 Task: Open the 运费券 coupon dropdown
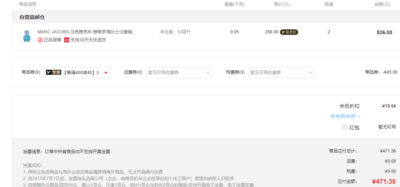179,73
